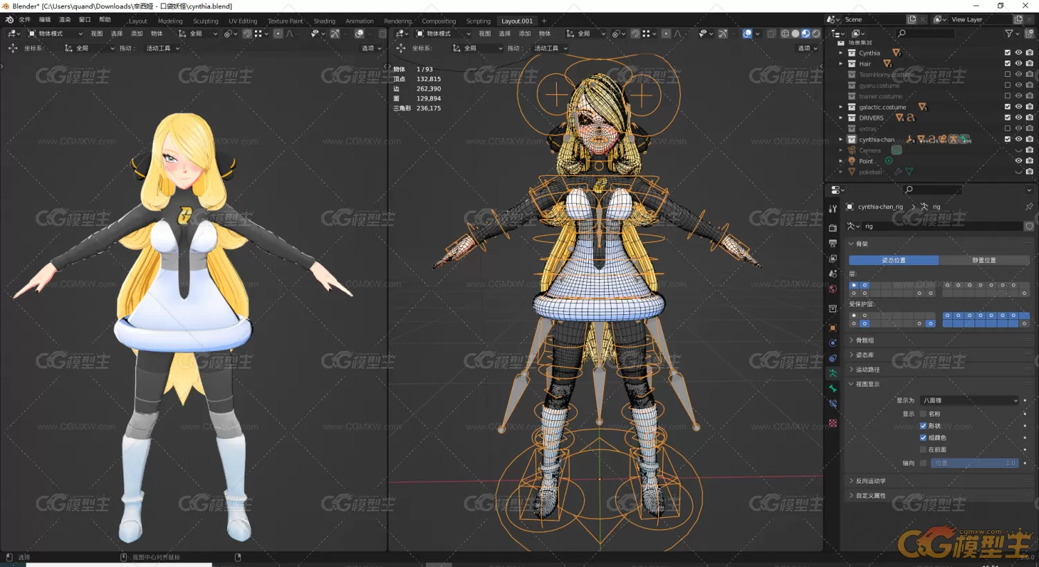The width and height of the screenshot is (1039, 567).
Task: Enable the gyaru.costume collection checkbox
Action: click(1008, 85)
